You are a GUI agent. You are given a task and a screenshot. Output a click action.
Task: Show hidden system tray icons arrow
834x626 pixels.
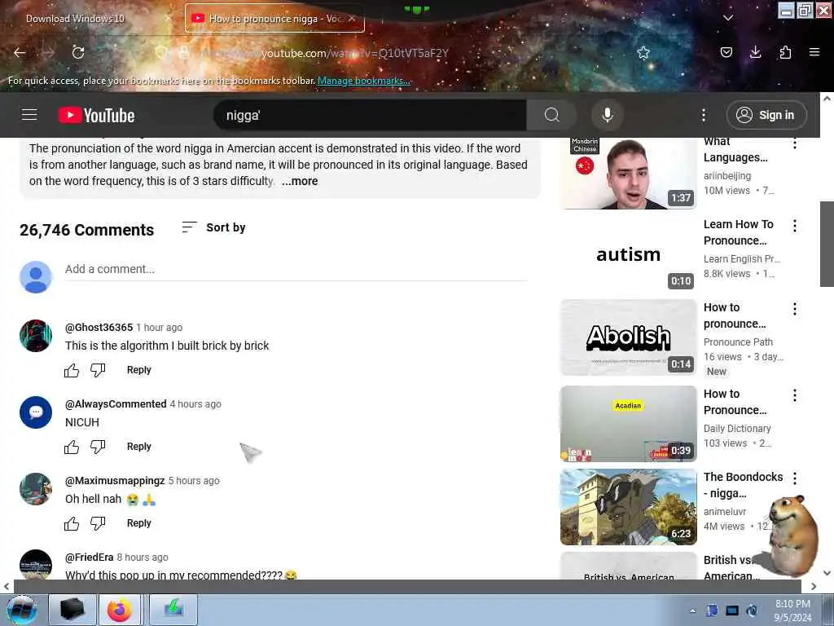[x=692, y=611]
